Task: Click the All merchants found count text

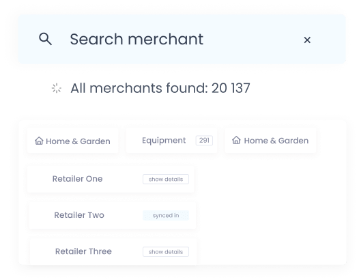Action: [160, 88]
